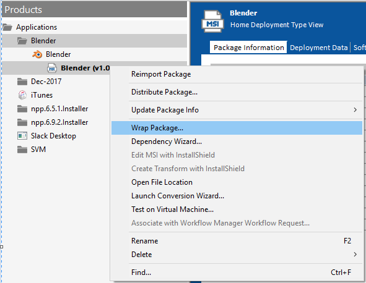Expand the Update Package Info submenu arrow
The width and height of the screenshot is (366, 283).
click(355, 110)
